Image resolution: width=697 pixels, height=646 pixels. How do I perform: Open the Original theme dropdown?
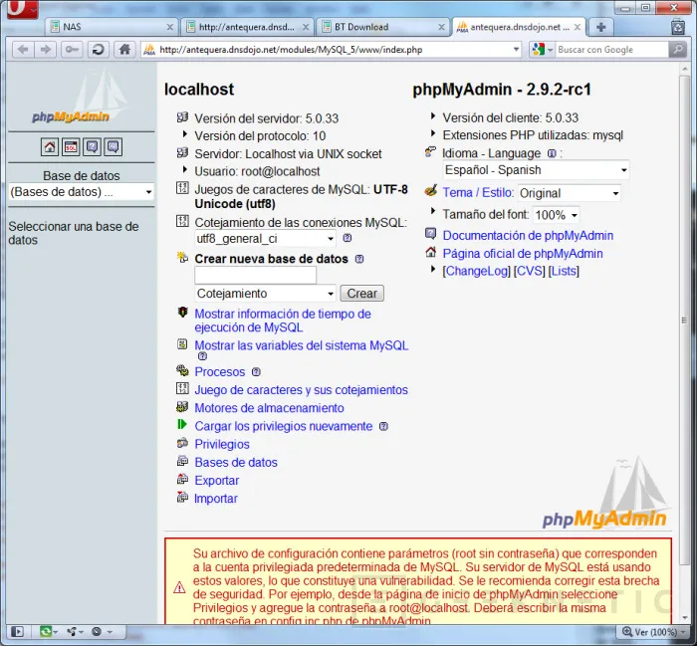[x=570, y=193]
